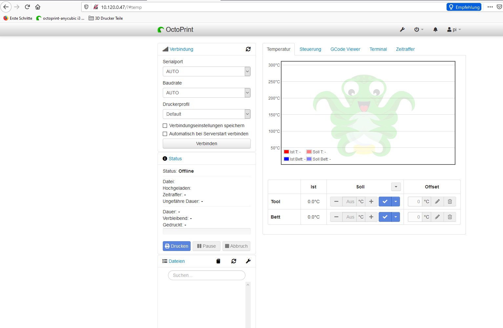Edit the Bett offset with pencil icon

pos(437,217)
